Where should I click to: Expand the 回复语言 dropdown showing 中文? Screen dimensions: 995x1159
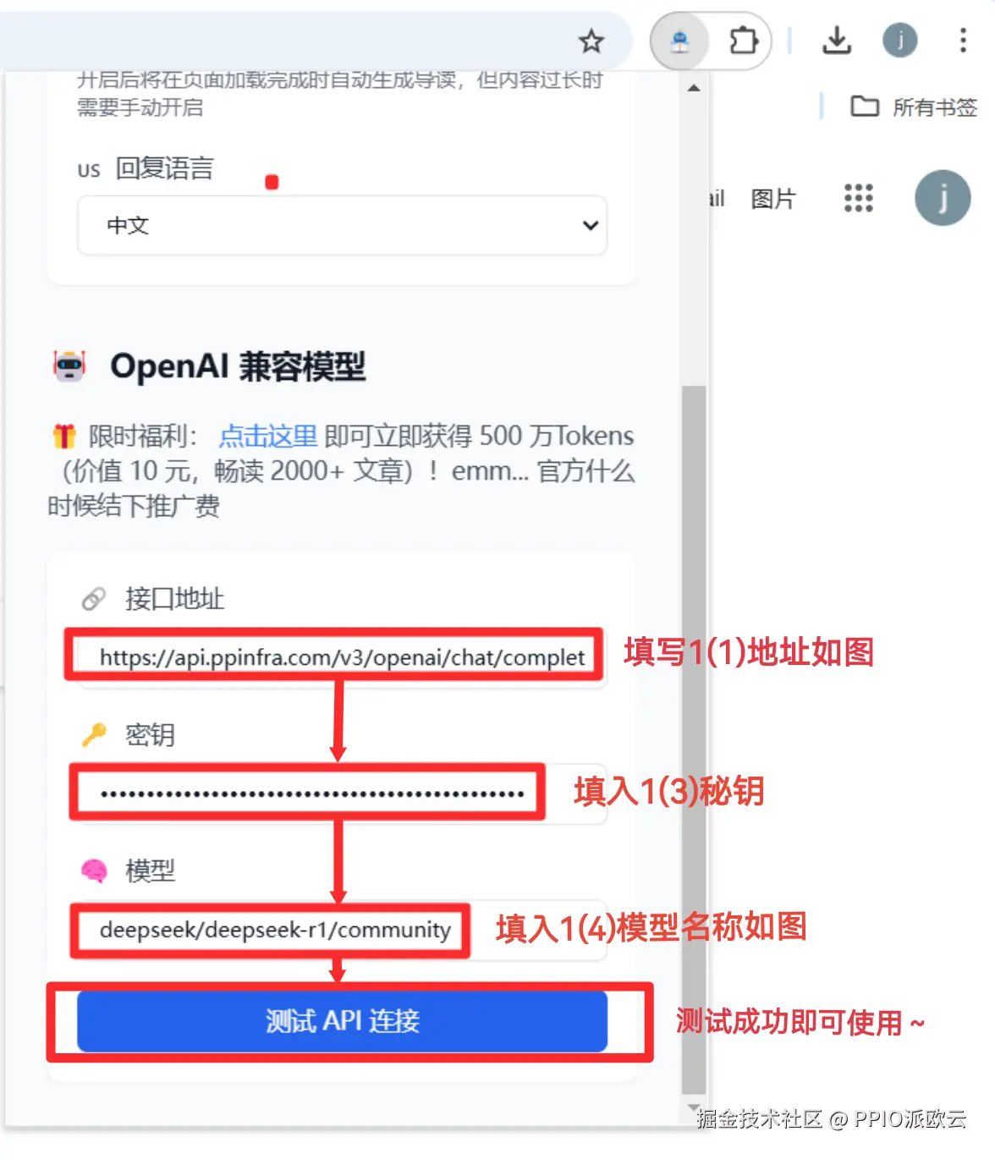pyautogui.click(x=342, y=225)
